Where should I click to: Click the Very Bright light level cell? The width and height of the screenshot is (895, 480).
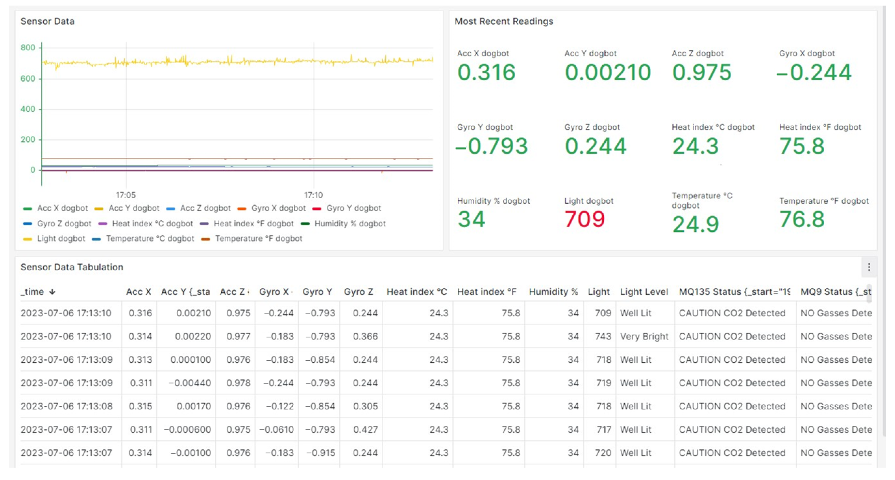click(644, 336)
